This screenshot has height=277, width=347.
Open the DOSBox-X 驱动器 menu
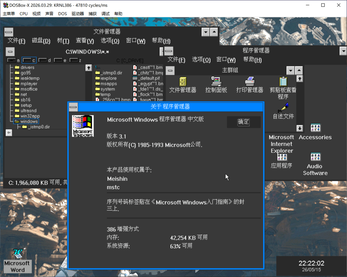[78, 14]
